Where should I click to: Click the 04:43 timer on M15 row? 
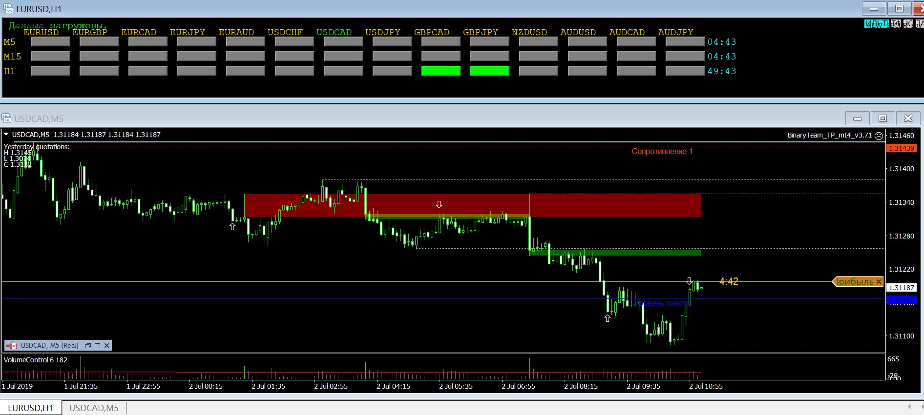(722, 57)
